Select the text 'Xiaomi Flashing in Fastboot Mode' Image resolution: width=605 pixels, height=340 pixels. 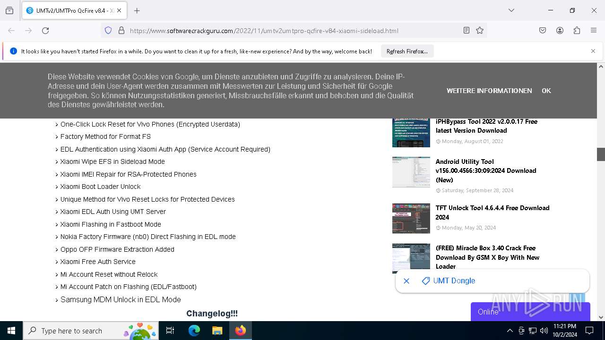[111, 224]
